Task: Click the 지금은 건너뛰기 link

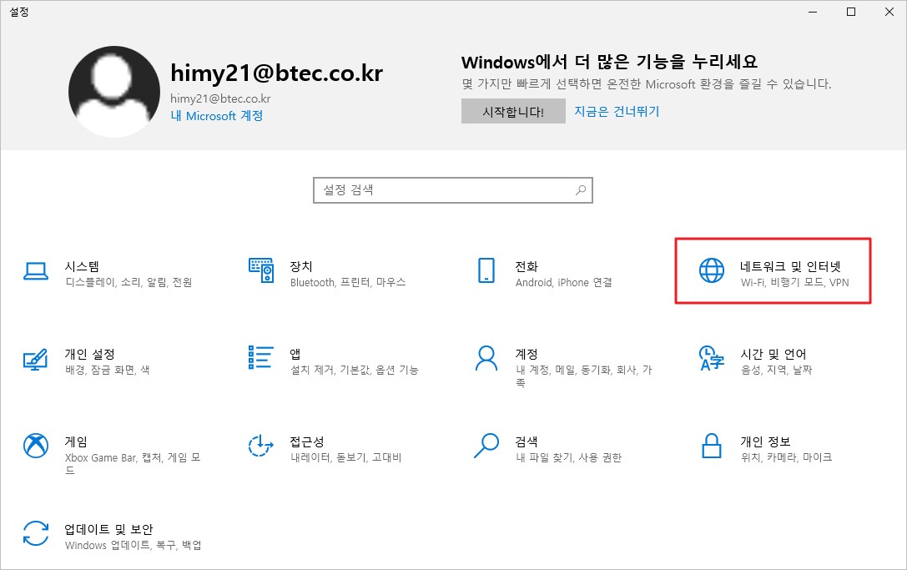Action: tap(617, 111)
